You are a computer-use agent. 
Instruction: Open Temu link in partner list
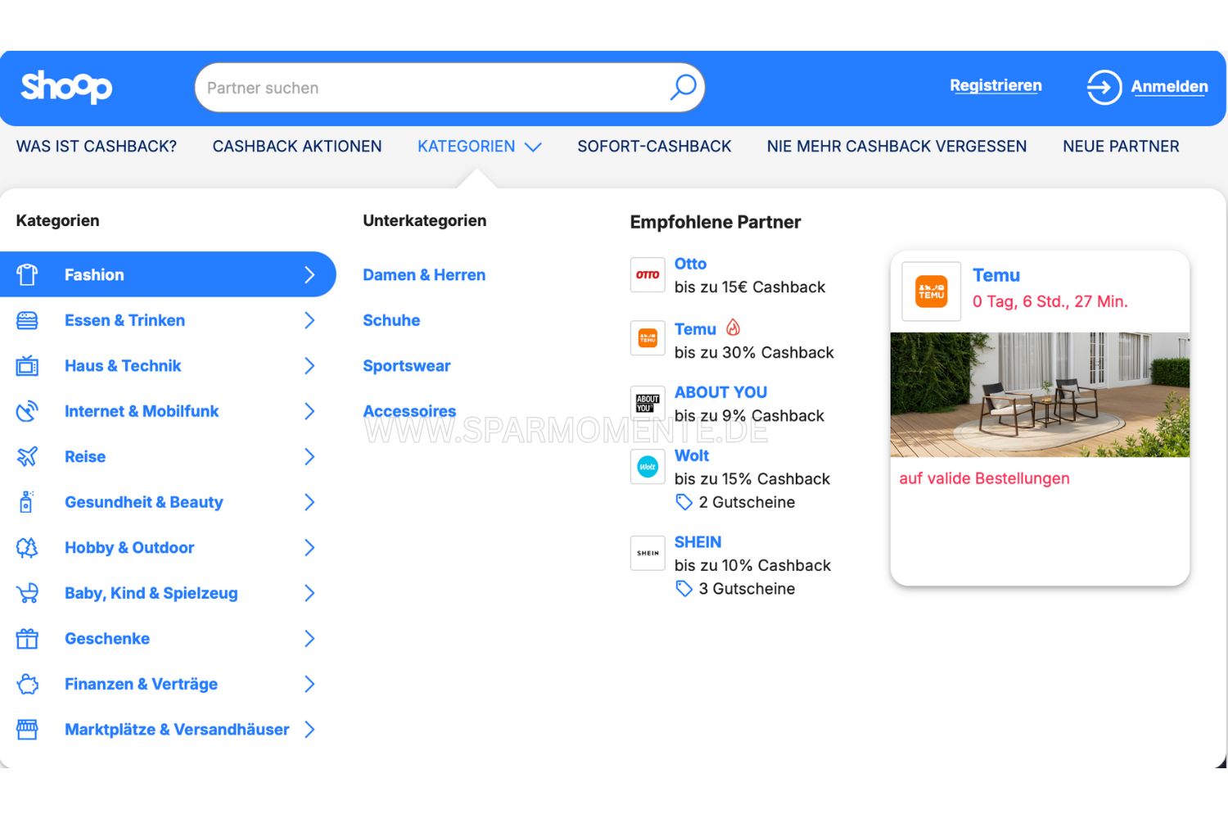(695, 329)
